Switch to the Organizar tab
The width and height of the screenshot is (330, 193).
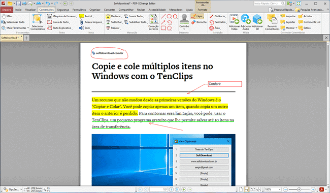[x=95, y=10]
